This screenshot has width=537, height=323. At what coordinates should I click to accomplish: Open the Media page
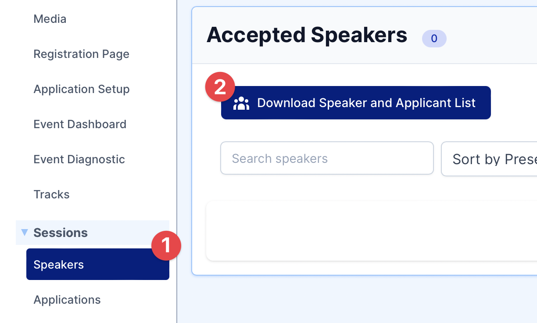(x=50, y=19)
